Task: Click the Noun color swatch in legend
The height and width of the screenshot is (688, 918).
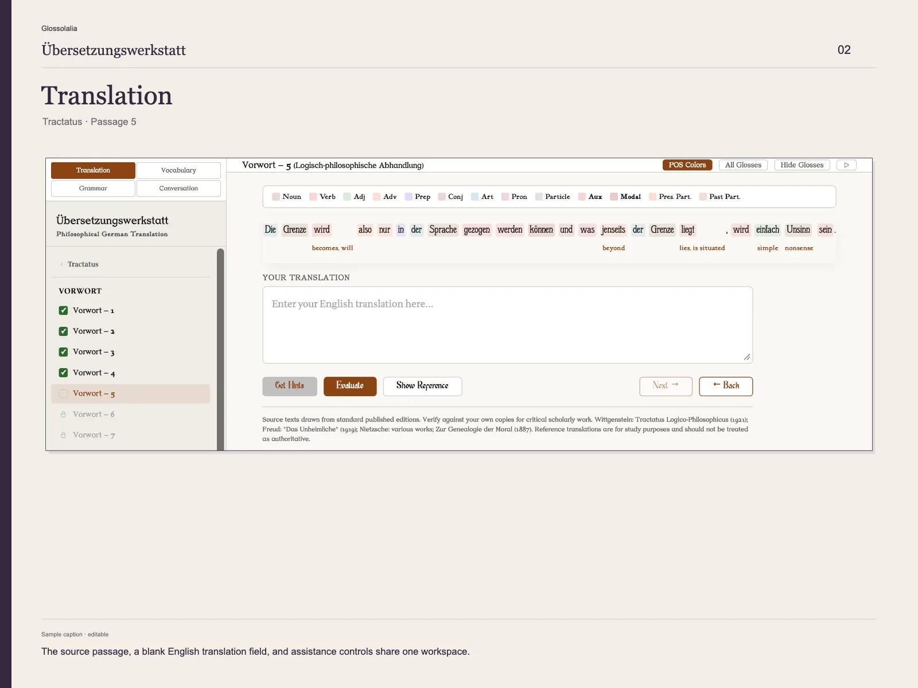Action: click(276, 197)
